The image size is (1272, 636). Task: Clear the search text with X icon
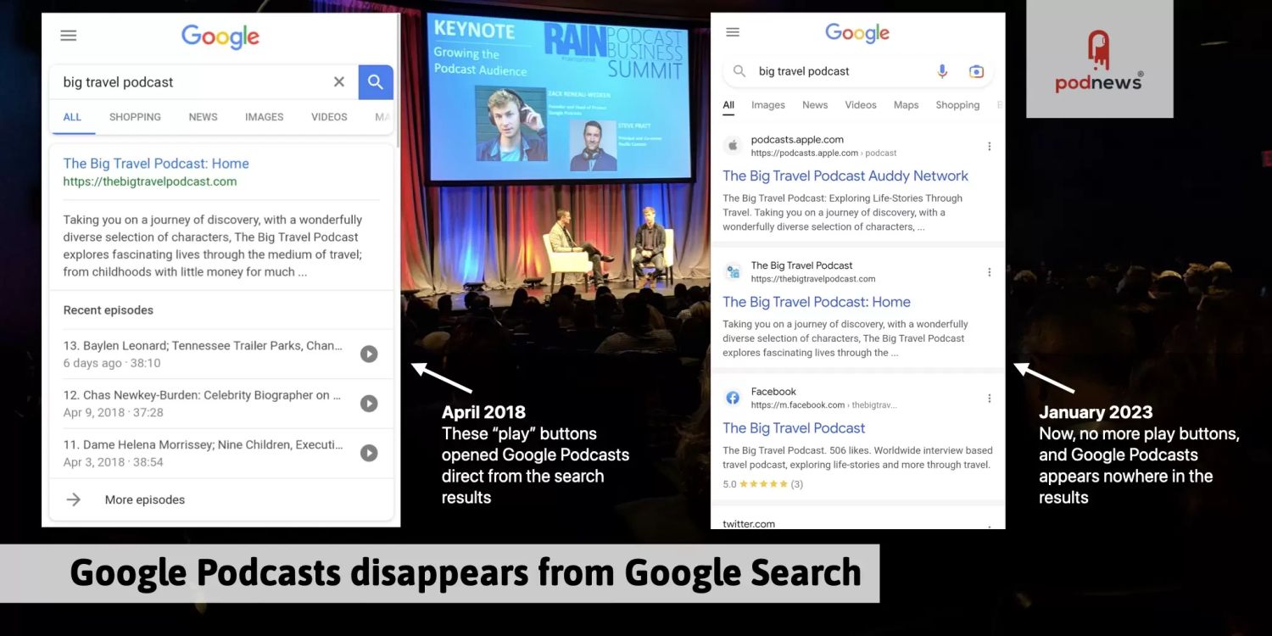pos(339,82)
